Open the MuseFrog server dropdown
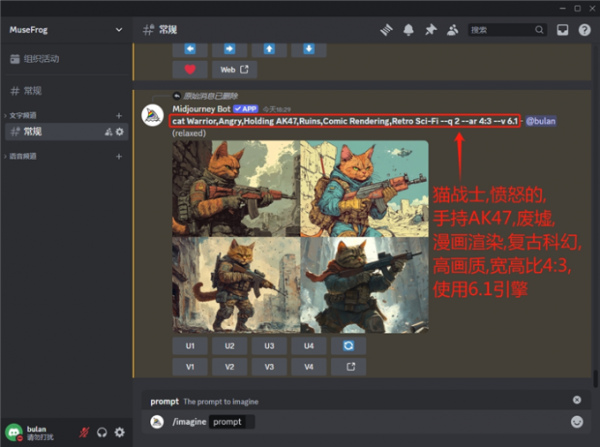The image size is (600, 447). (x=66, y=30)
